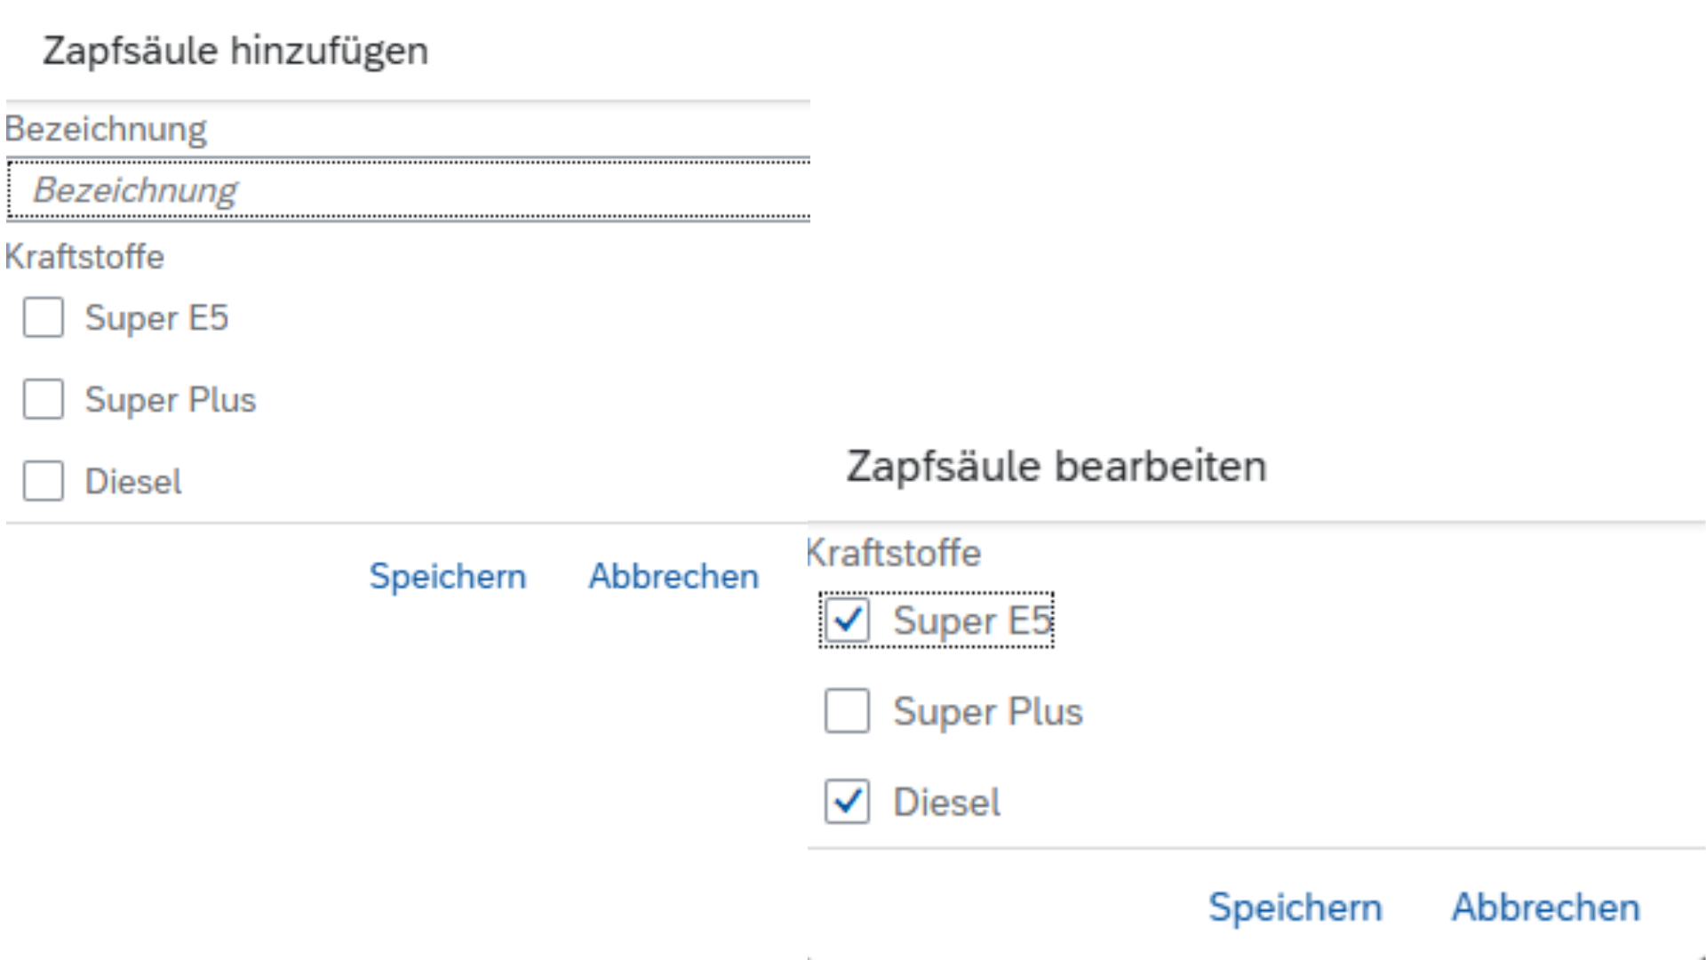Disable Diesel checkbox in Zapfsäule bearbeiten dialog
1706x960 pixels.
coord(847,802)
